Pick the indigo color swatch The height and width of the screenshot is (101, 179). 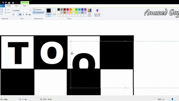83,10
